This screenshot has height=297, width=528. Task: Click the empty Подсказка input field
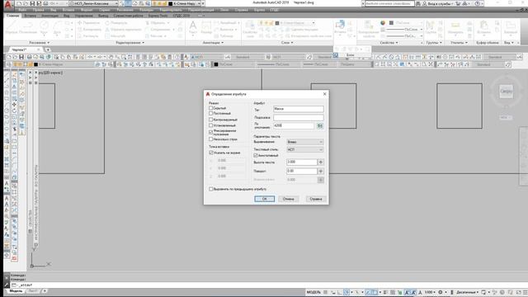[x=299, y=117]
